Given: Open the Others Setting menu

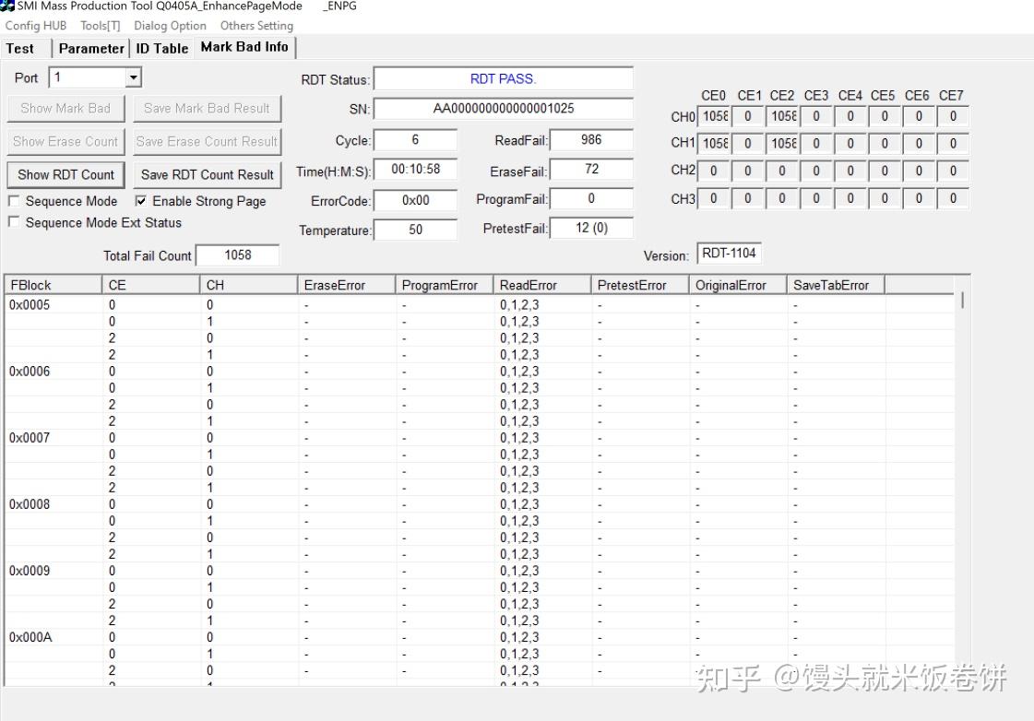Looking at the screenshot, I should 256,26.
